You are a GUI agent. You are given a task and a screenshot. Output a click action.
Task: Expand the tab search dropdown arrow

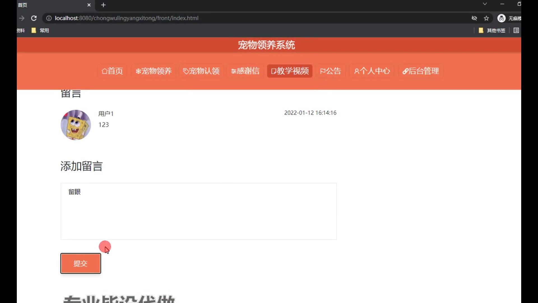pyautogui.click(x=485, y=4)
